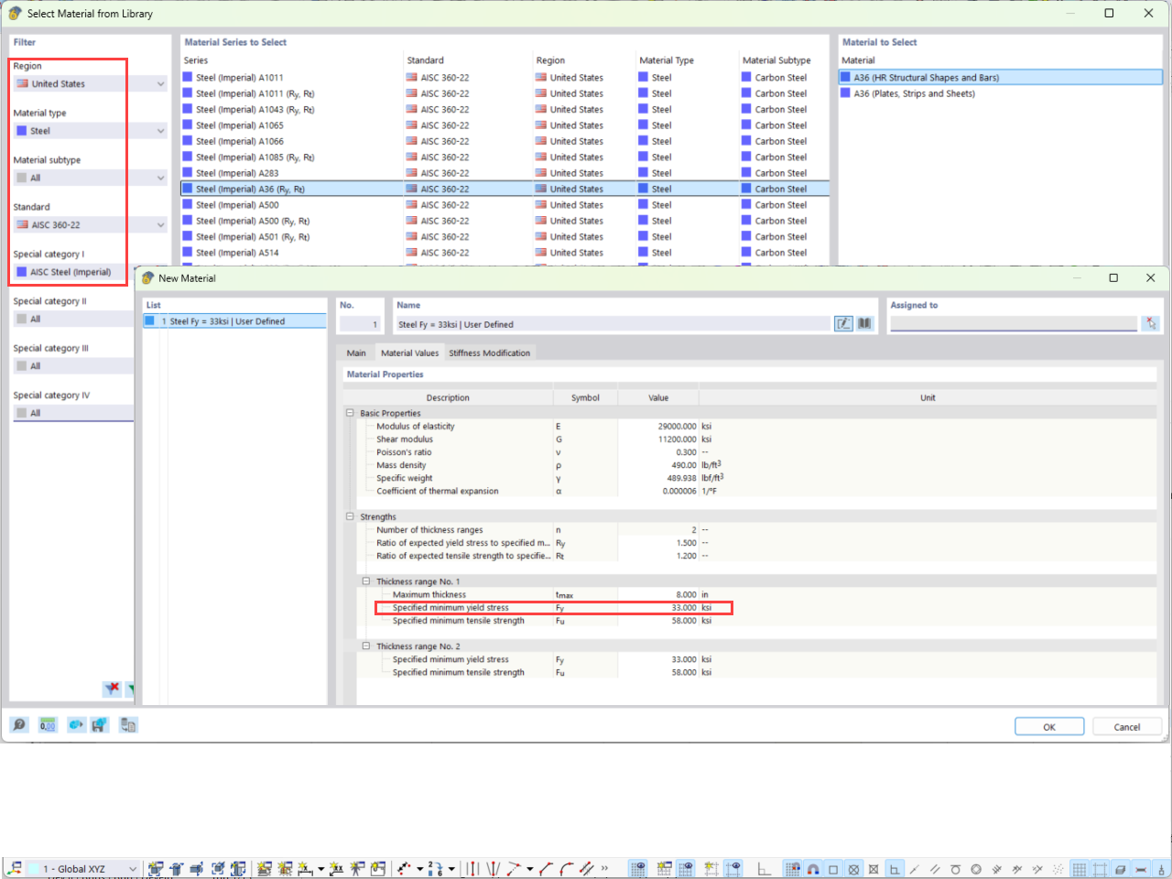Screen dimensions: 1172x879
Task: Click the magnet object snap icon
Action: click(813, 869)
